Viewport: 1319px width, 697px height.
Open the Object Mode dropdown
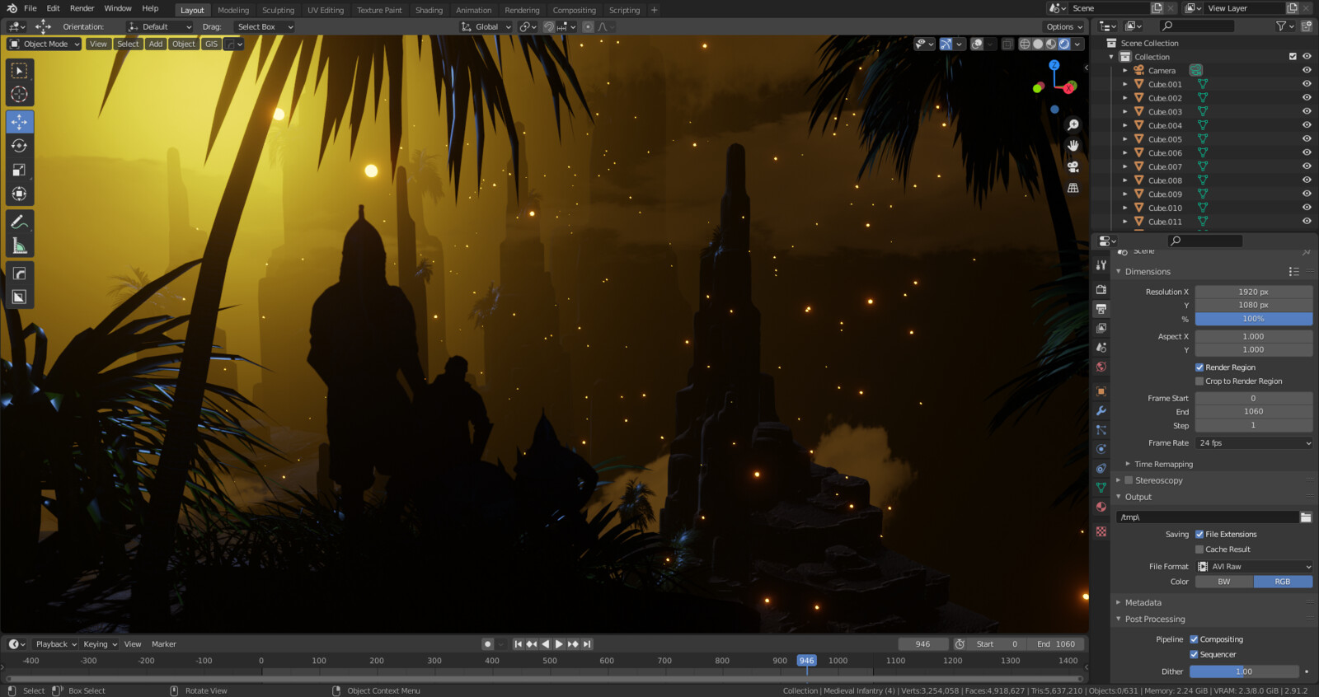coord(45,44)
